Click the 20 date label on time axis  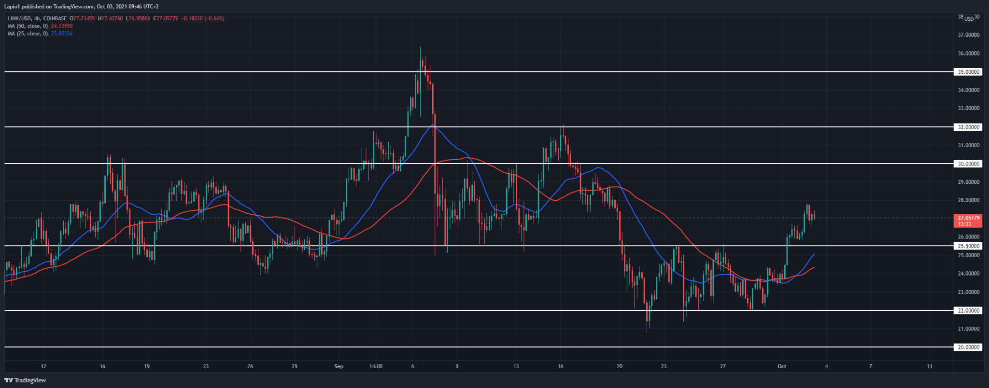click(x=620, y=367)
